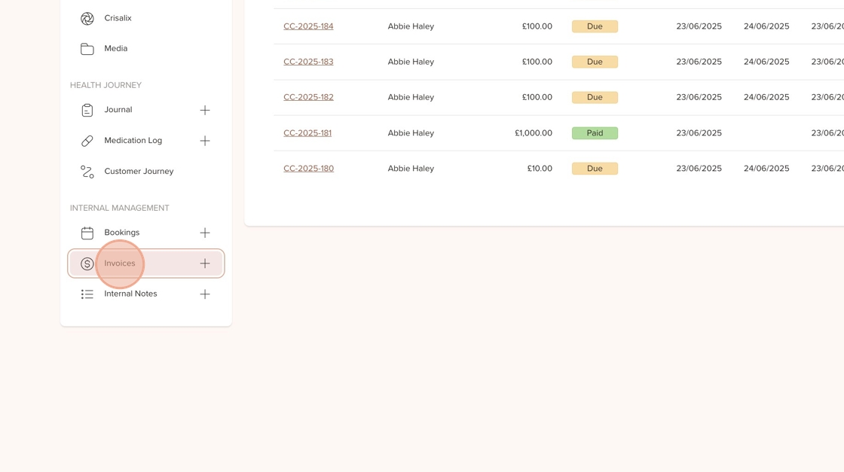844x472 pixels.
Task: Click the Bookings calendar icon
Action: (x=87, y=233)
